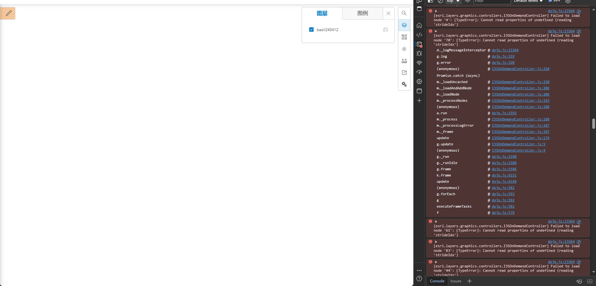The height and width of the screenshot is (286, 596).
Task: Add a drawer tab with plus
Action: point(469,281)
